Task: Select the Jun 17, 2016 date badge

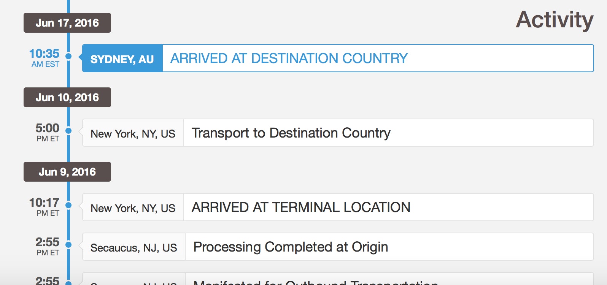Action: click(x=67, y=23)
